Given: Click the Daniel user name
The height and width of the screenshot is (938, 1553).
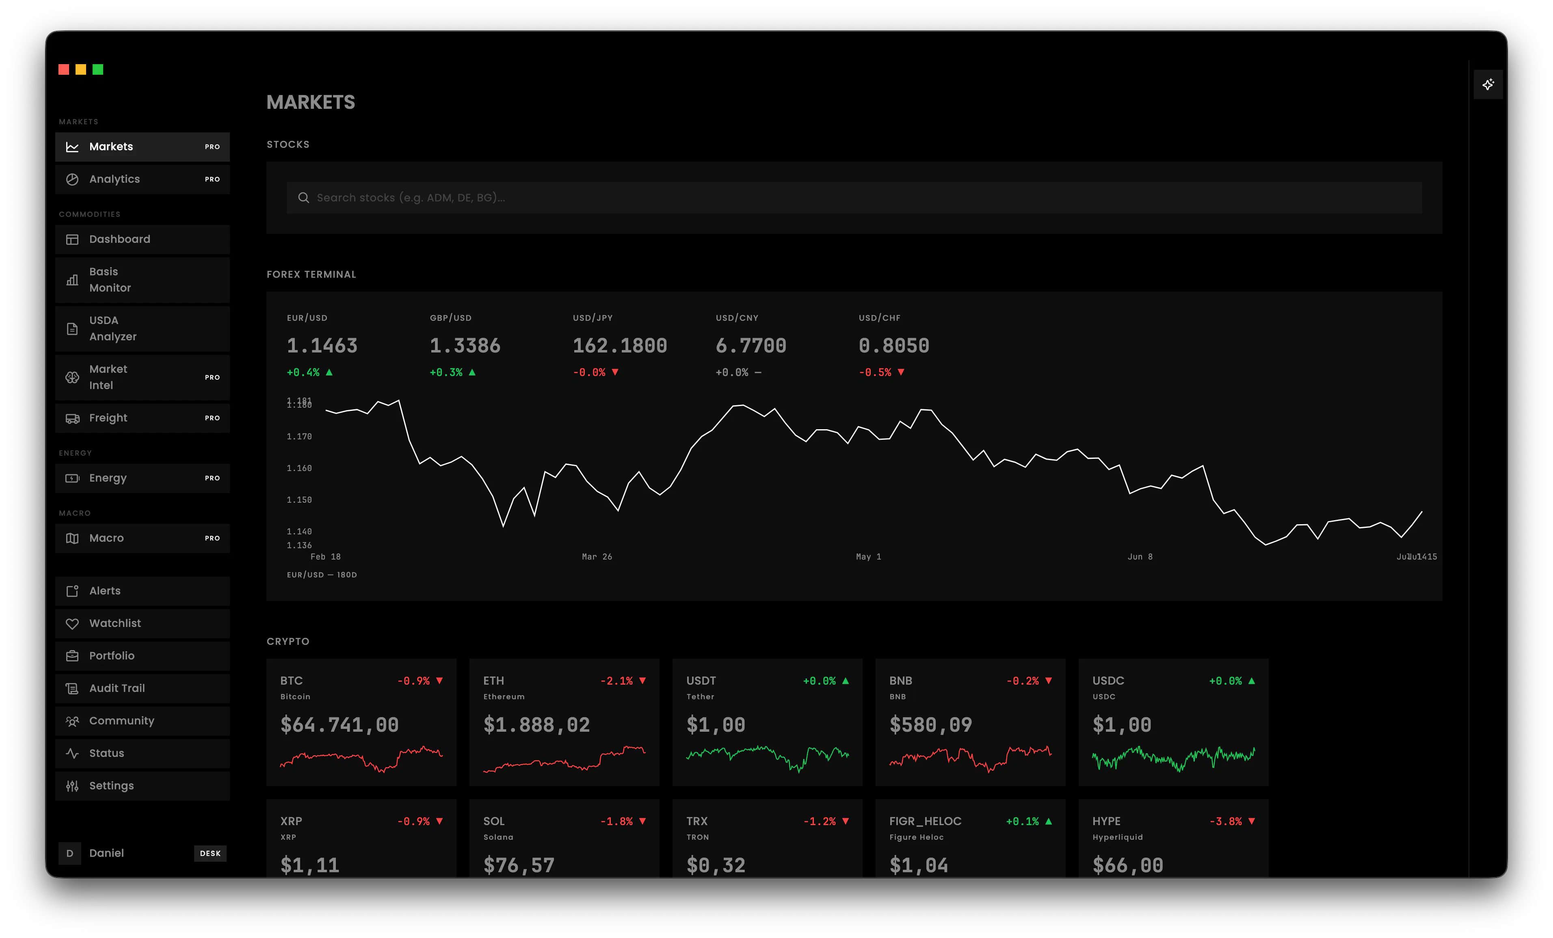Looking at the screenshot, I should click(x=106, y=854).
